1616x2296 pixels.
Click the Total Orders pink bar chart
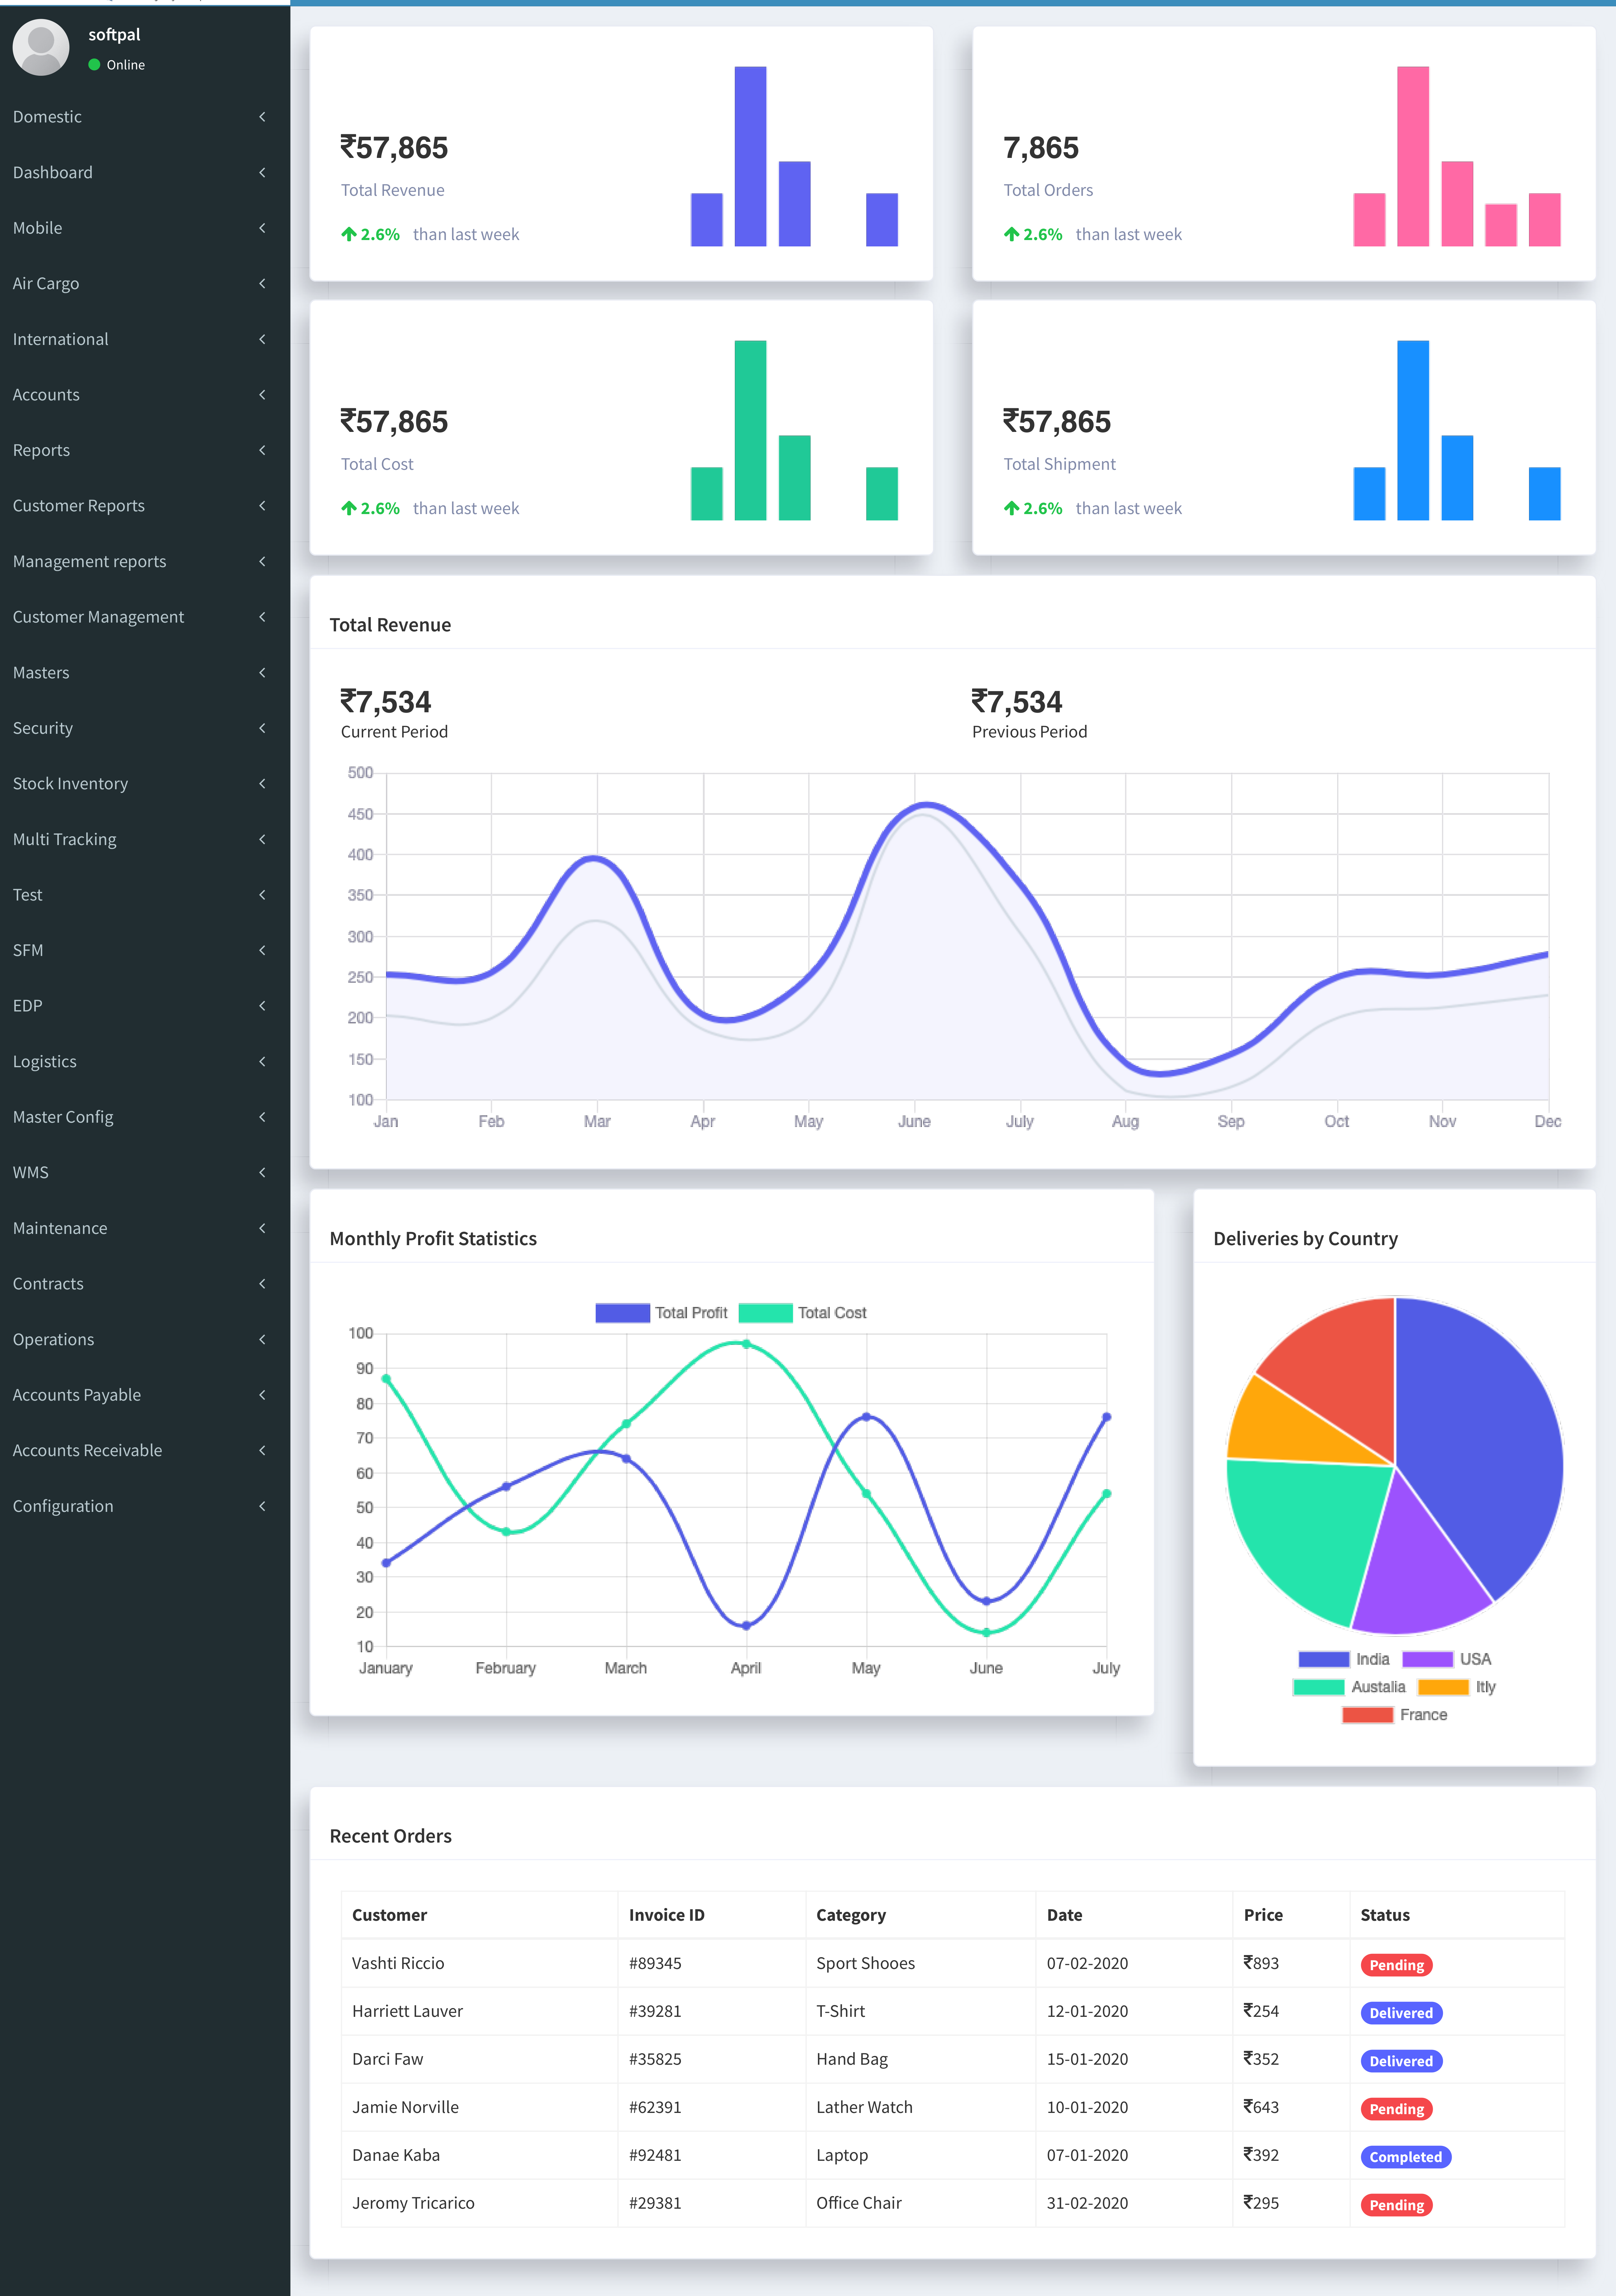coord(1457,156)
